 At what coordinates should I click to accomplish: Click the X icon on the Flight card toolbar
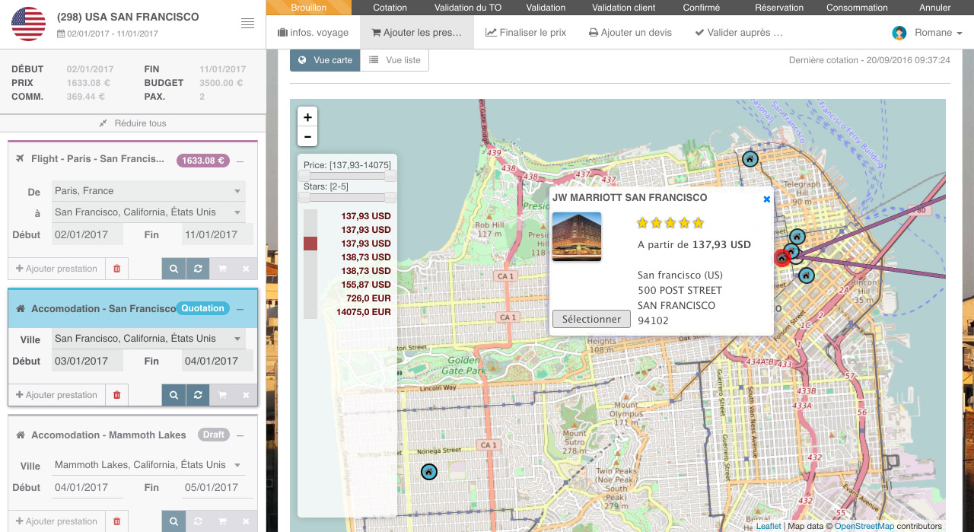click(246, 269)
